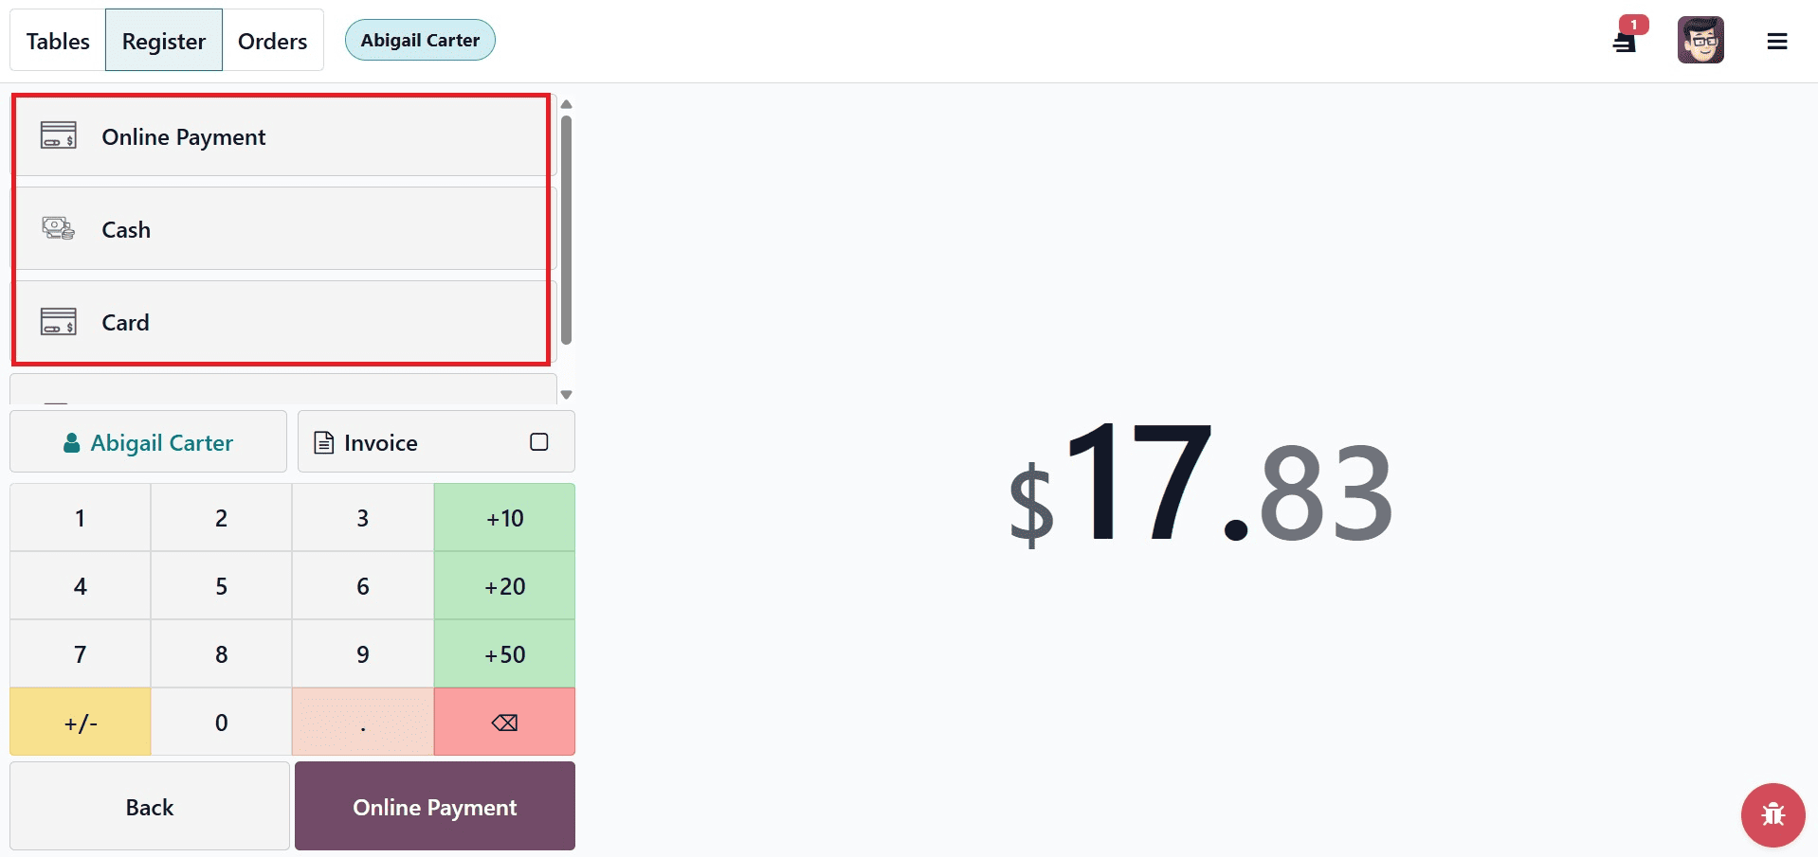Open the Orders tab
This screenshot has width=1818, height=857.
(272, 40)
